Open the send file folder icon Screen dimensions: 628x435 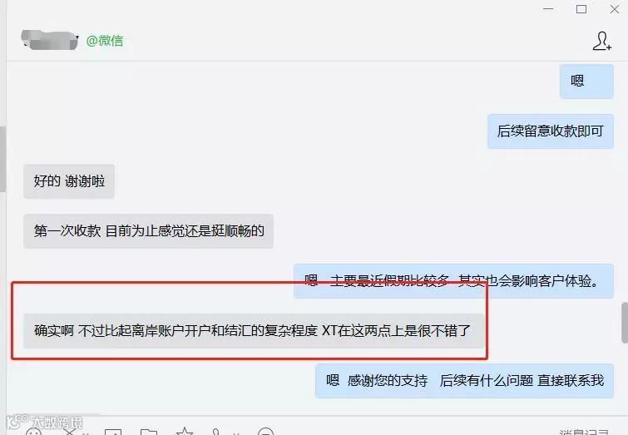tap(149, 432)
